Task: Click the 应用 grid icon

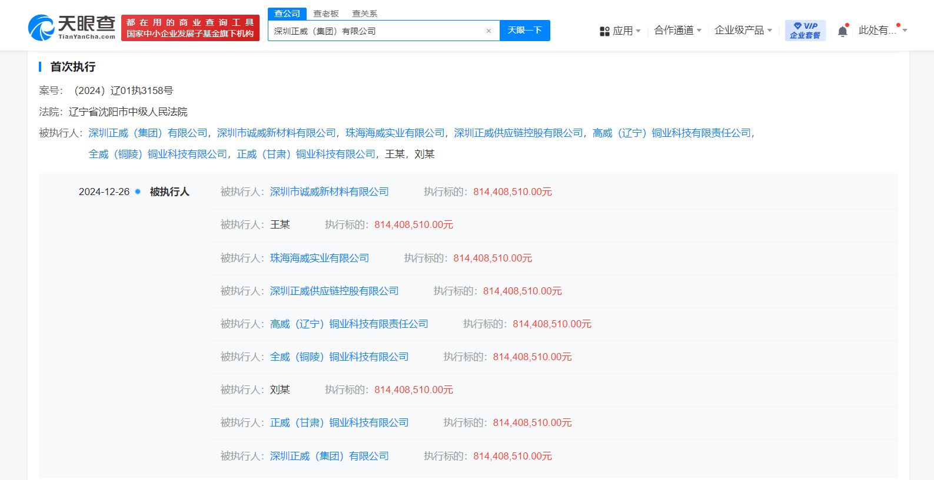Action: [604, 31]
